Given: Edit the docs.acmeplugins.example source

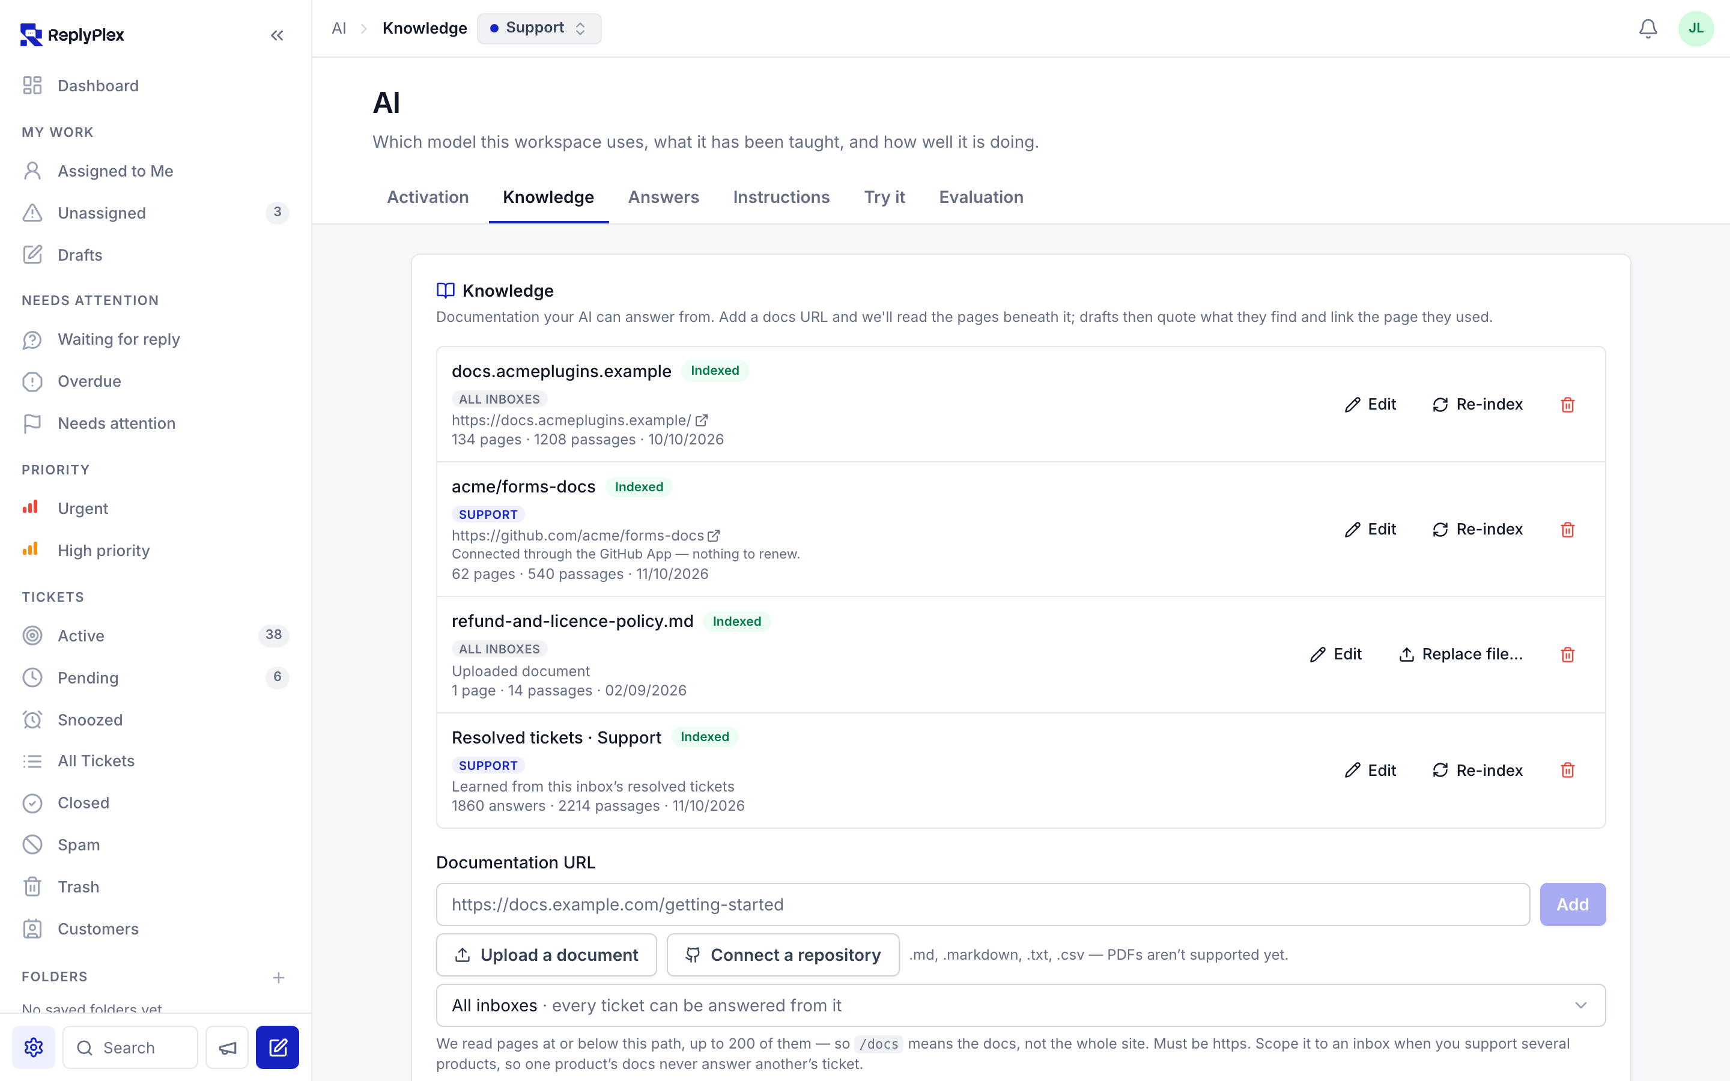Looking at the screenshot, I should tap(1370, 405).
